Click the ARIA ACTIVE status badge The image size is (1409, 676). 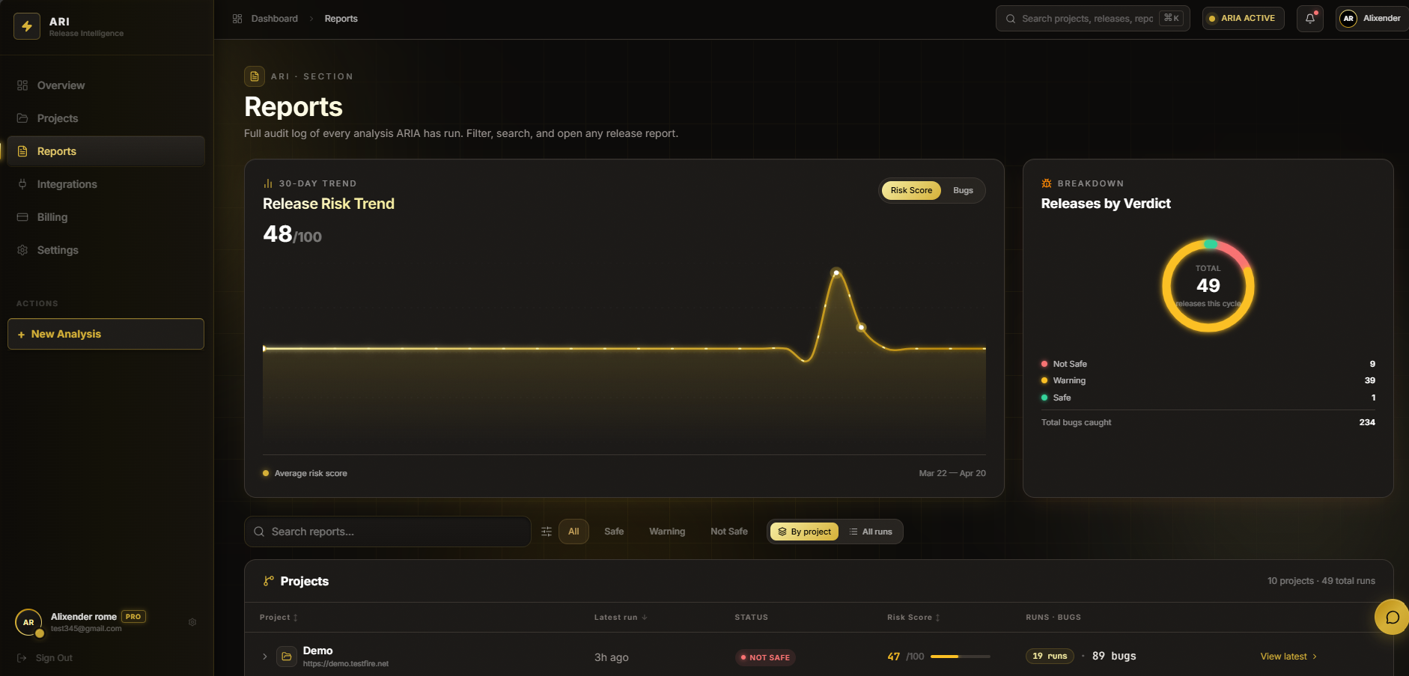click(1243, 19)
